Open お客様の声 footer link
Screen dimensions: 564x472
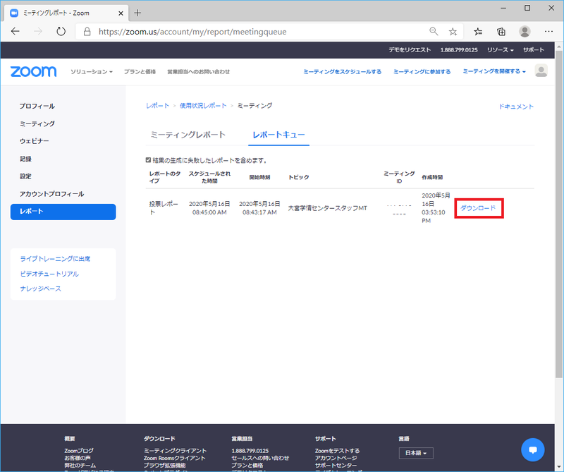click(x=78, y=458)
